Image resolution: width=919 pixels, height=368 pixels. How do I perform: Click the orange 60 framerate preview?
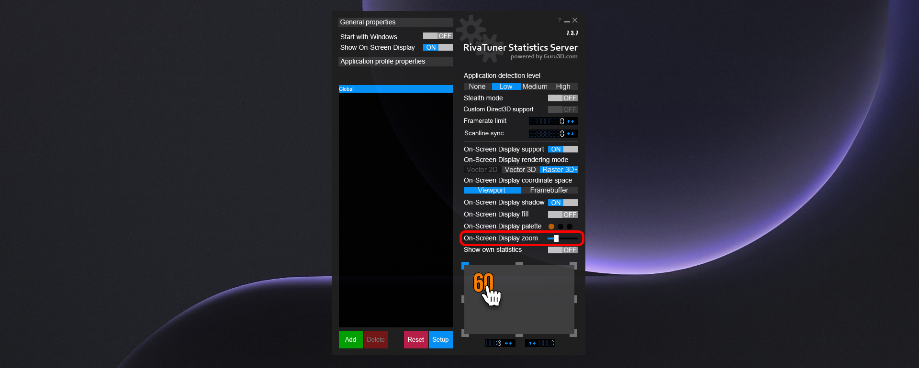483,282
